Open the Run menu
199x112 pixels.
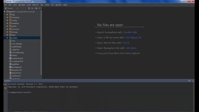pos(42,5)
